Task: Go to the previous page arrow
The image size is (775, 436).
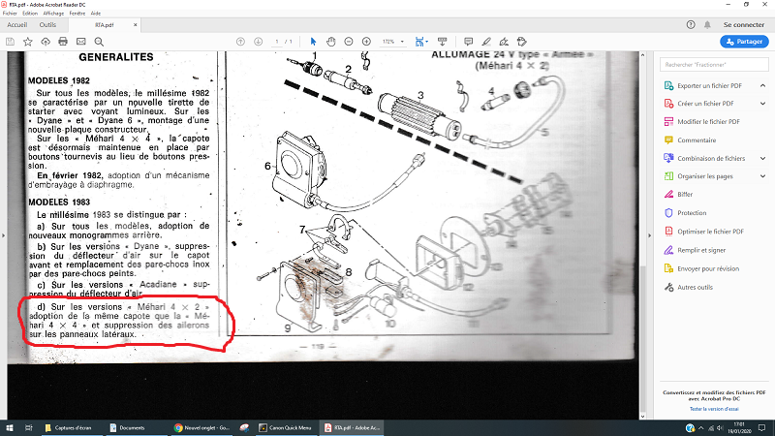Action: coord(240,42)
